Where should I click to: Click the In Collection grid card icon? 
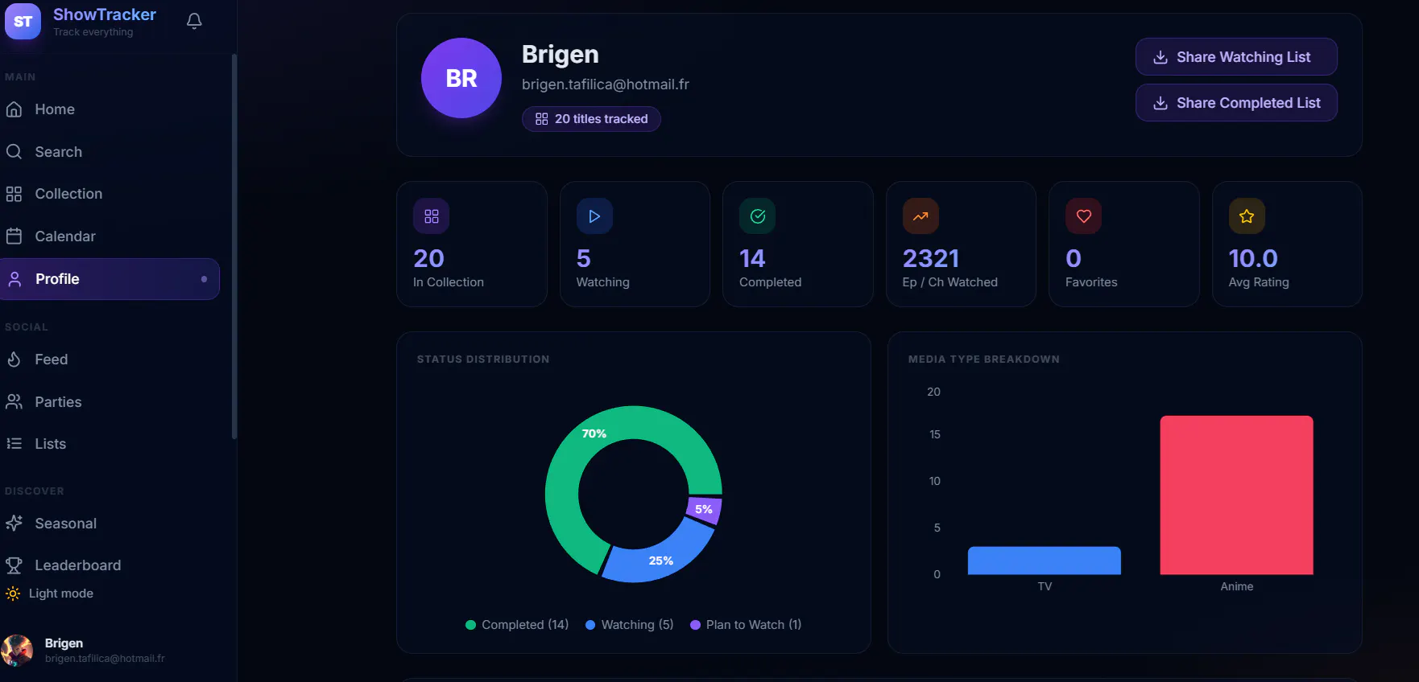431,216
